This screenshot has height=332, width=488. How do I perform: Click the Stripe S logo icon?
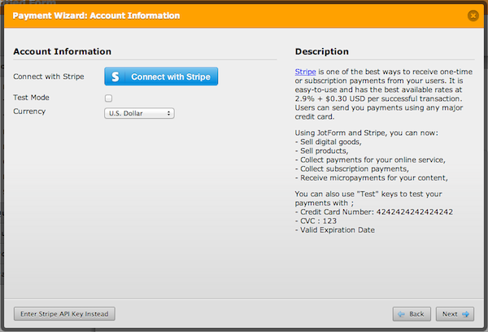click(115, 76)
